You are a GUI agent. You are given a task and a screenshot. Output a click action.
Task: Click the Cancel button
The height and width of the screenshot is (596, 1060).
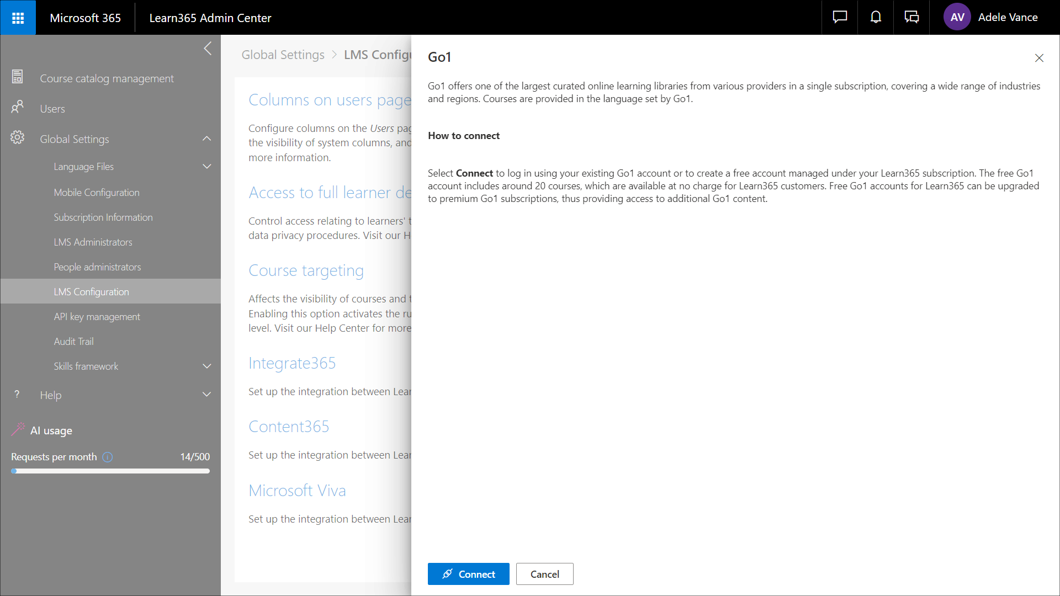[x=544, y=574]
